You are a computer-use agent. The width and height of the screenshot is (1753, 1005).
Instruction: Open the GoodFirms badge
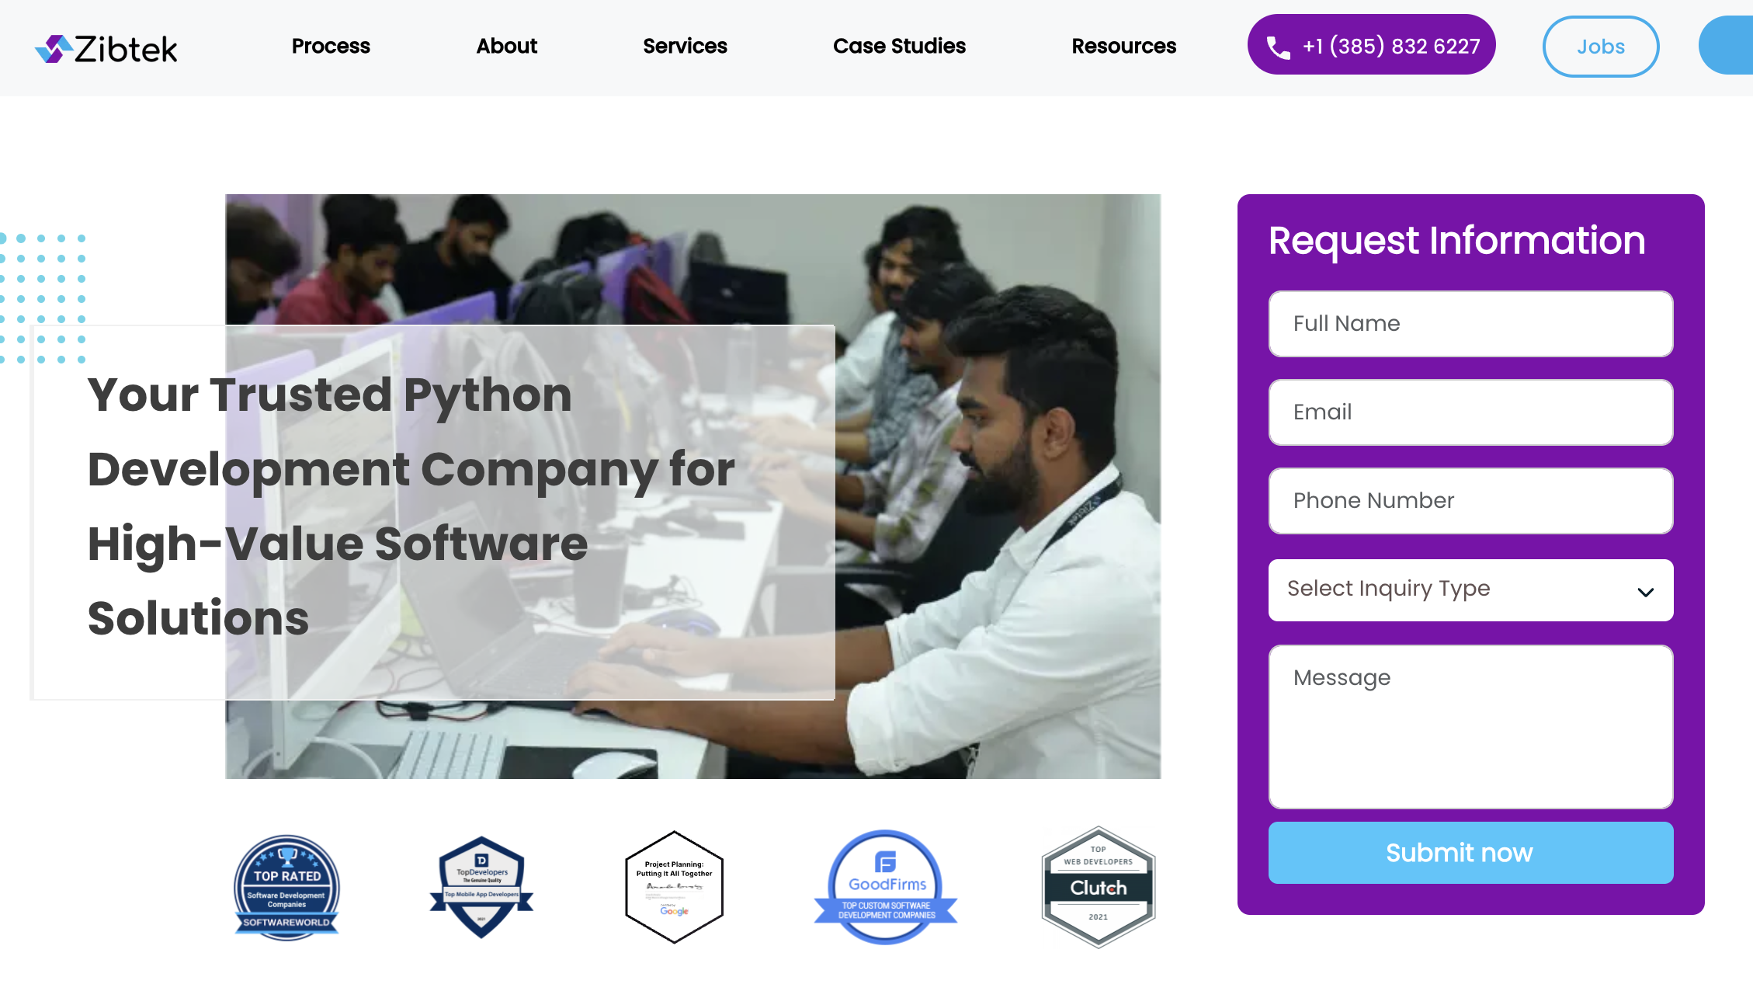[886, 887]
